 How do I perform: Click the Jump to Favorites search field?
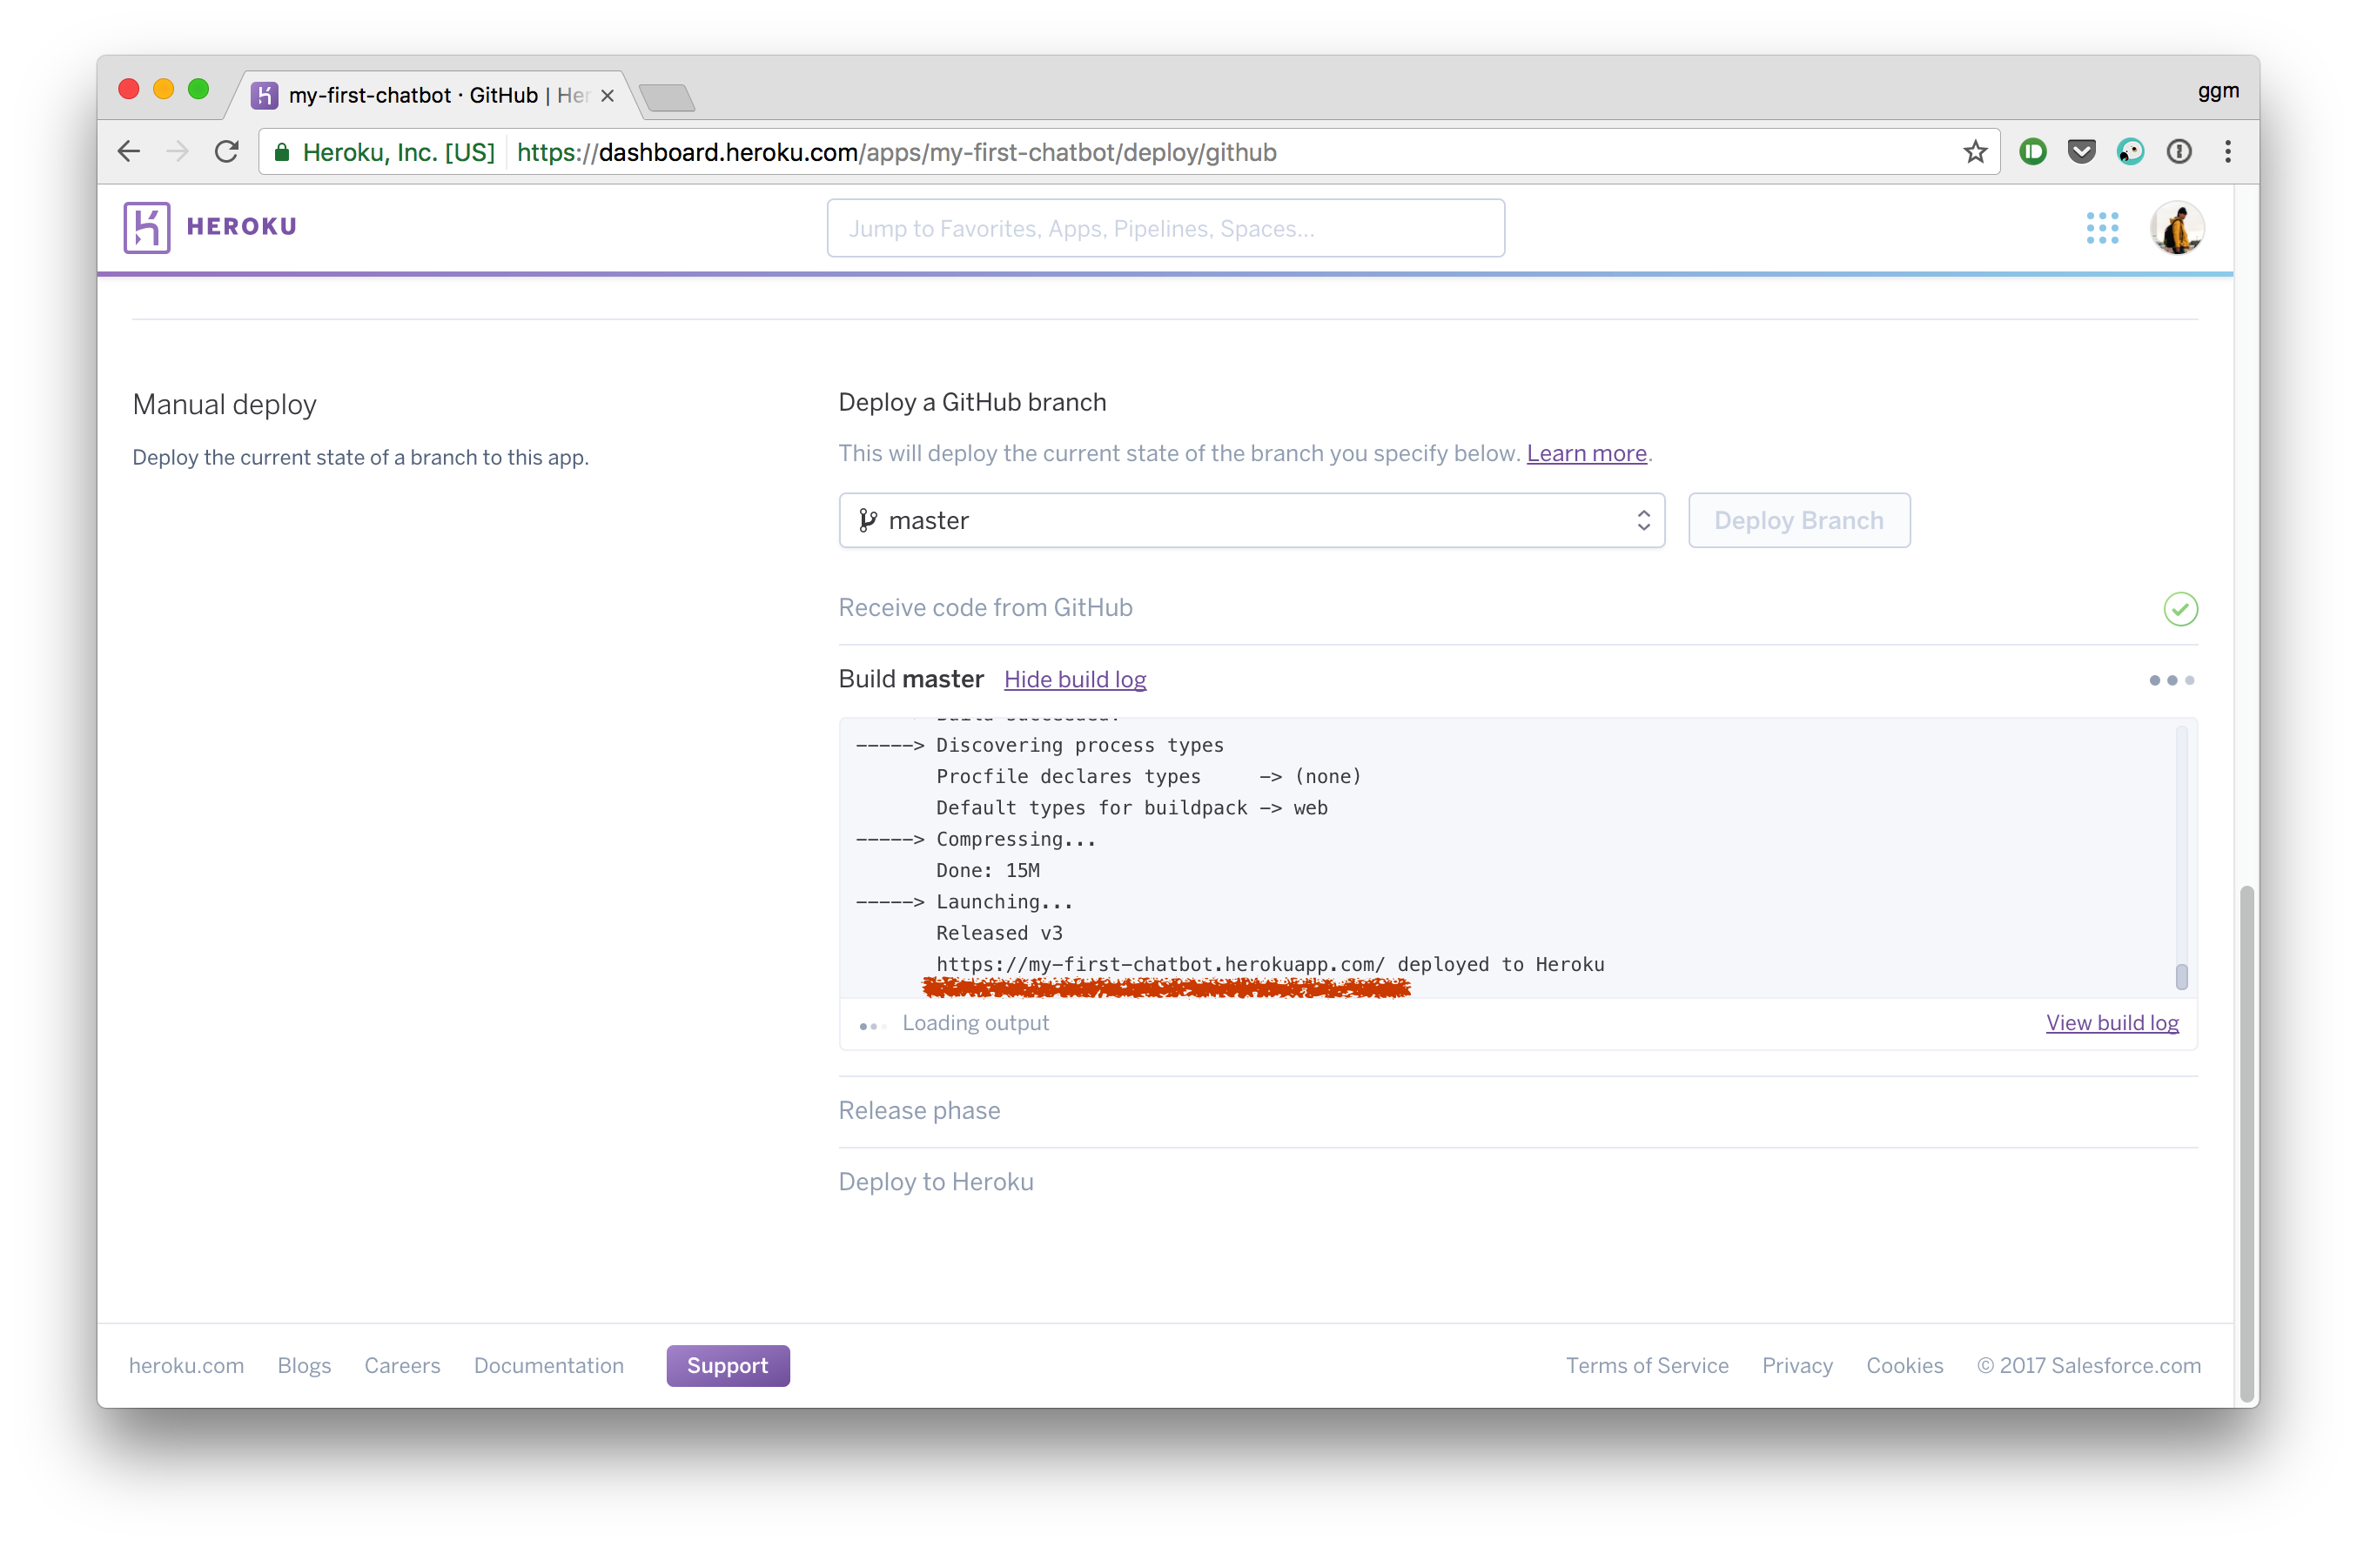[1165, 229]
